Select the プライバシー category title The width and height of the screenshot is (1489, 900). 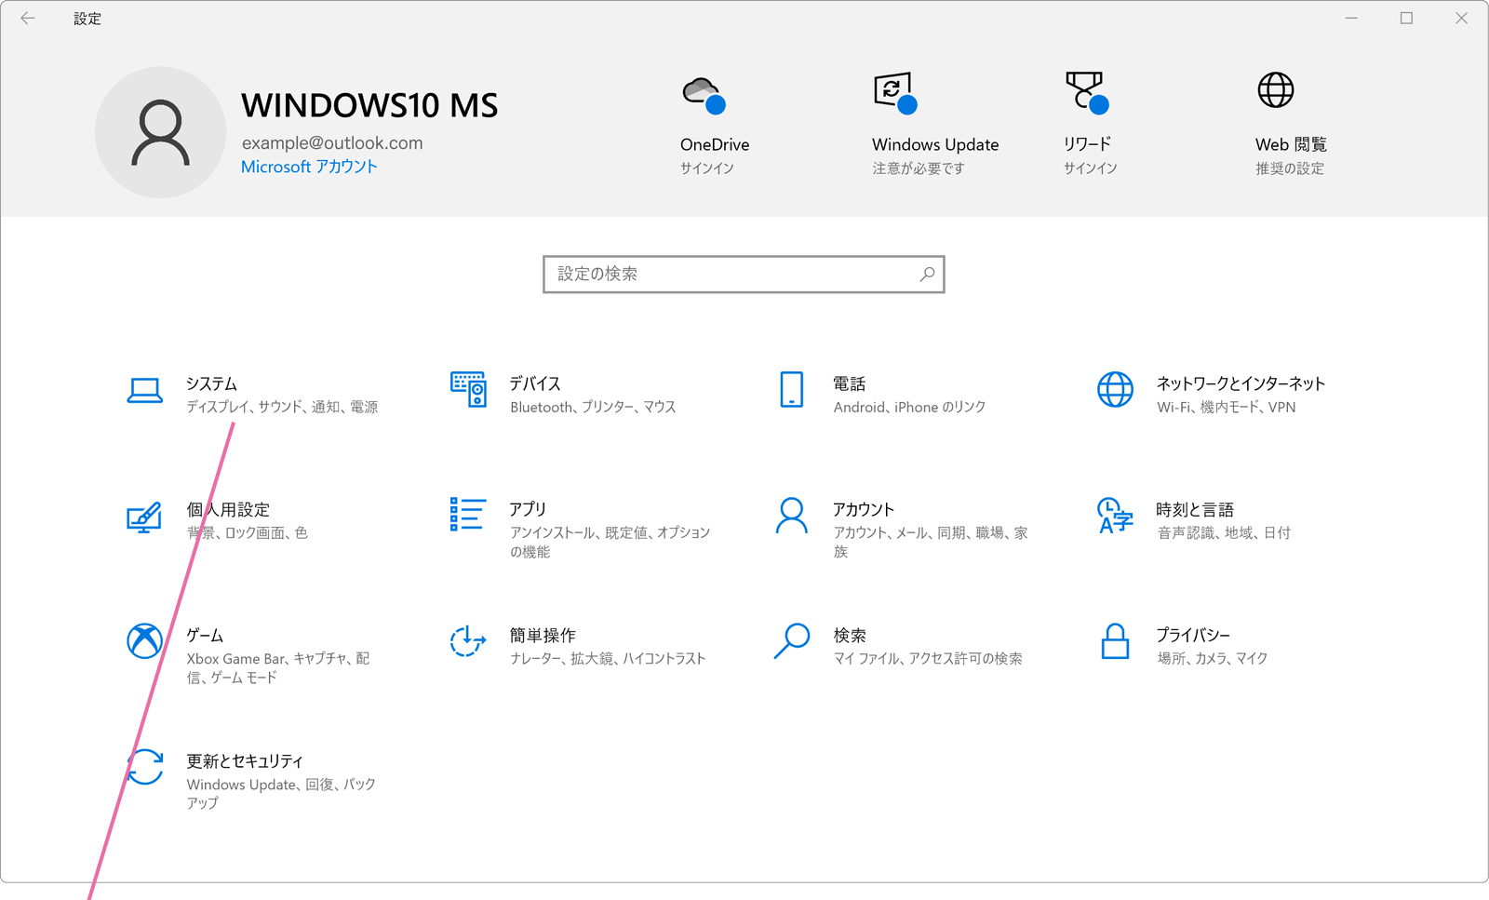1193,635
